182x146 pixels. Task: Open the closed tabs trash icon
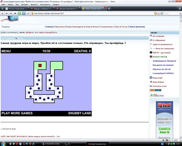180,8
